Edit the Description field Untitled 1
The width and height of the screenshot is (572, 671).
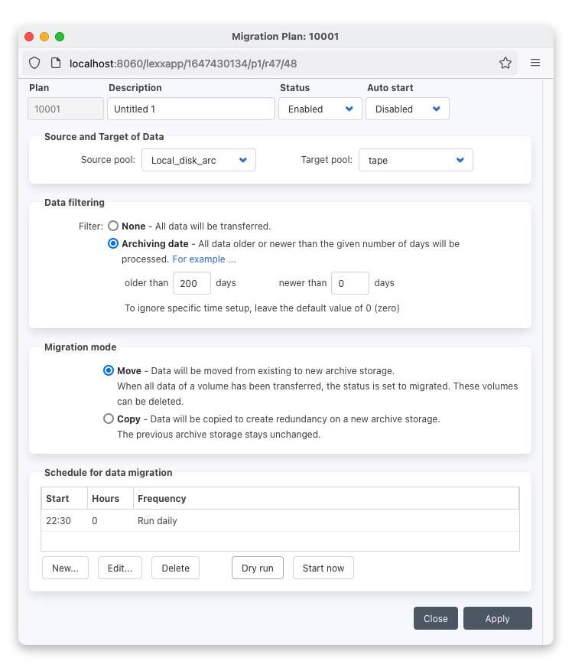(190, 109)
